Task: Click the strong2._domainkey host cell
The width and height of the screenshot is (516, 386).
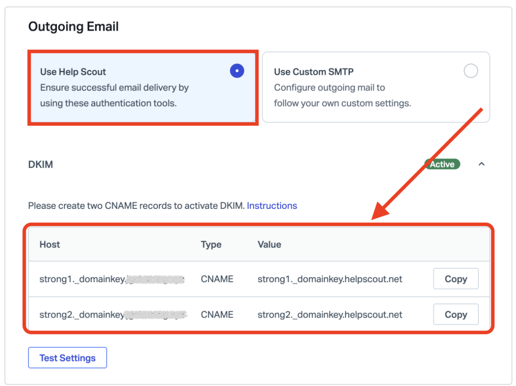Action: [x=111, y=314]
